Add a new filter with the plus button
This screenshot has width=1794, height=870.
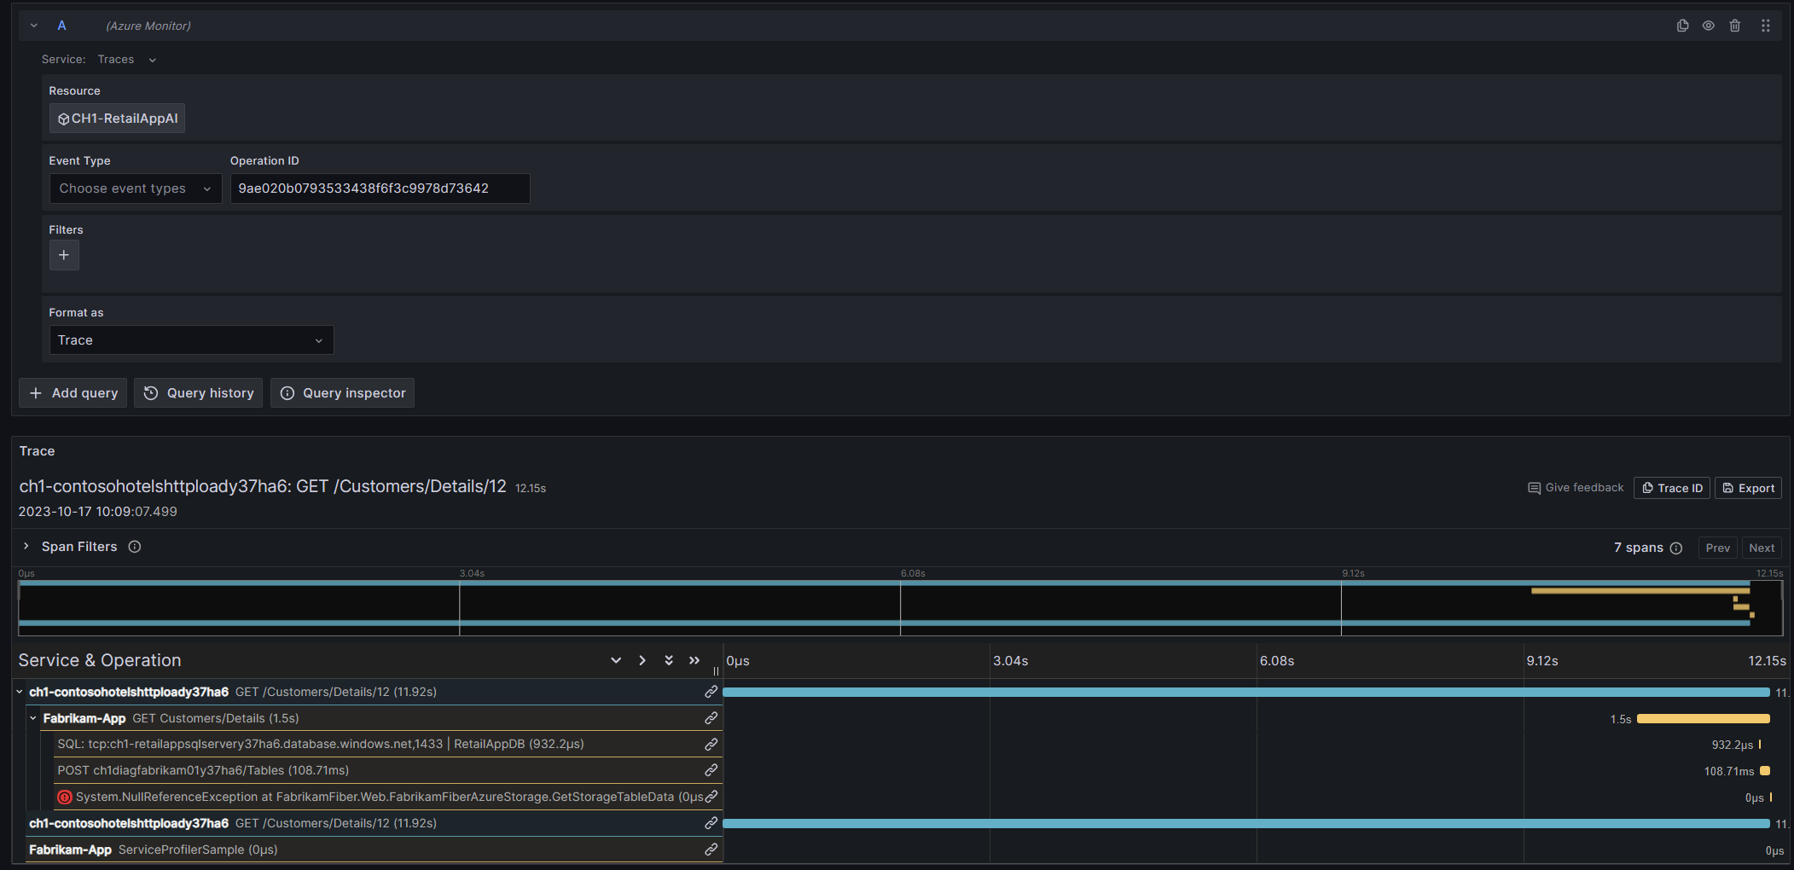tap(64, 255)
